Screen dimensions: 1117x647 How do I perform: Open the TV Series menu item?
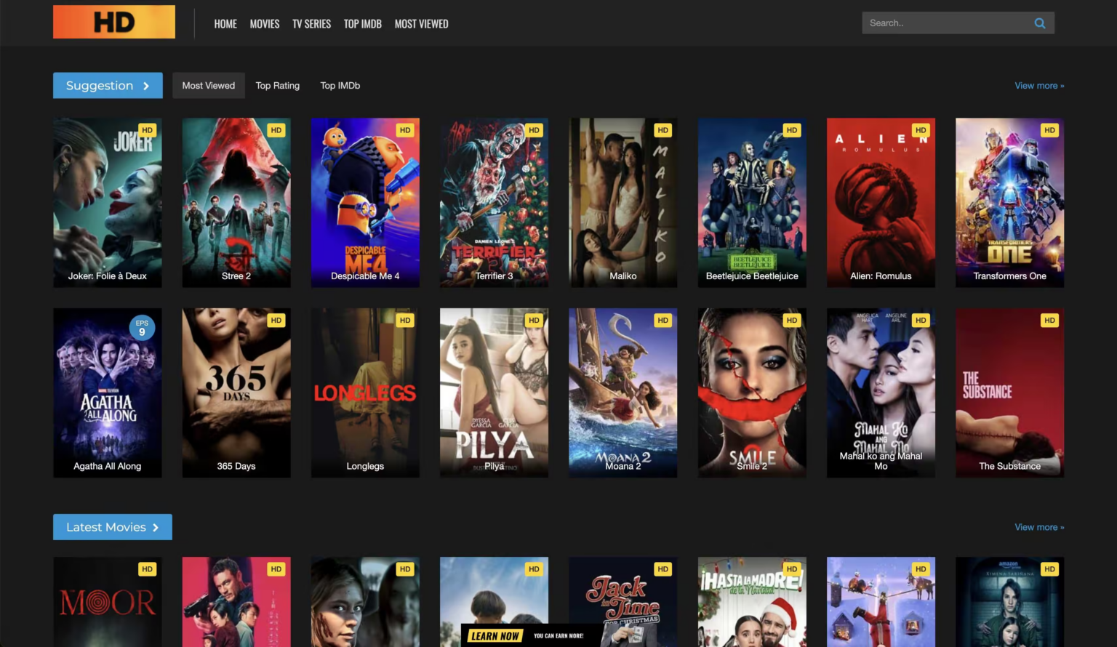[311, 23]
